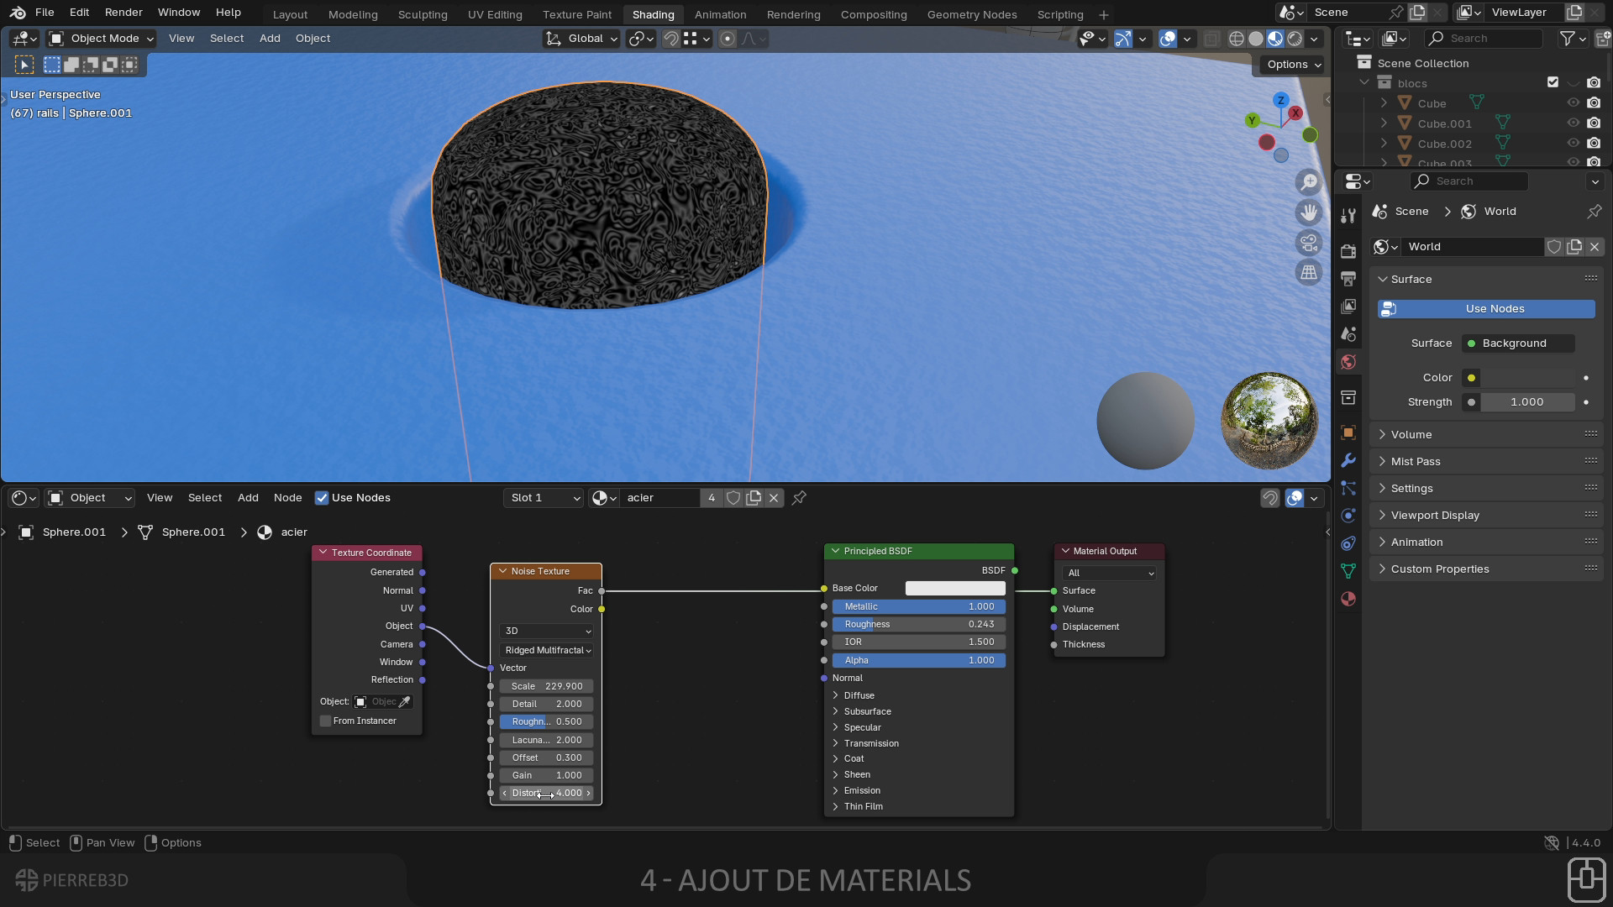
Task: Enable From Instancer checkbox
Action: (x=325, y=721)
